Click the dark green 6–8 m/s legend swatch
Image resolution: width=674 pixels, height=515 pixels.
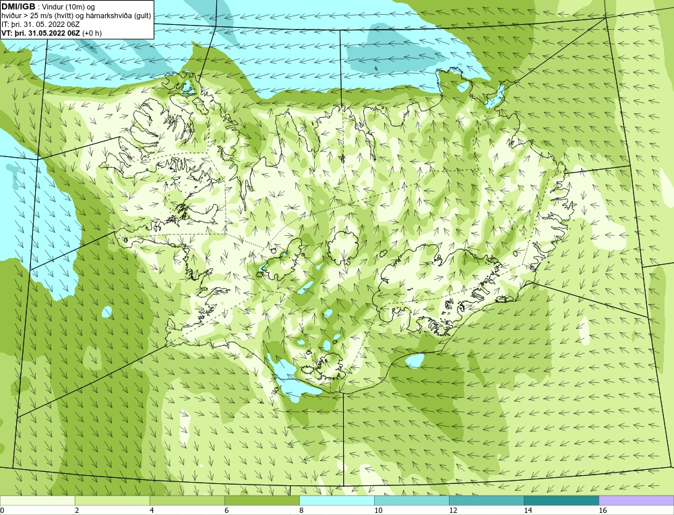pyautogui.click(x=262, y=500)
